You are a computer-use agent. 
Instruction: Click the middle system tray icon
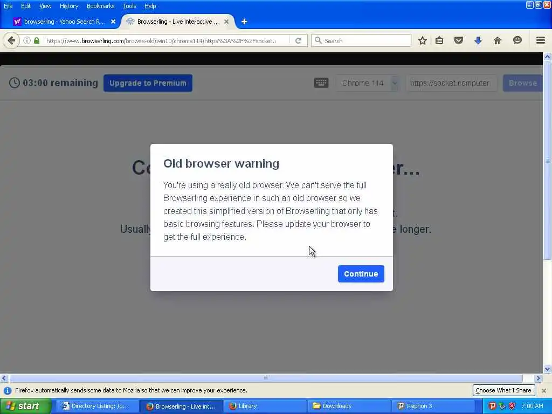(502, 406)
